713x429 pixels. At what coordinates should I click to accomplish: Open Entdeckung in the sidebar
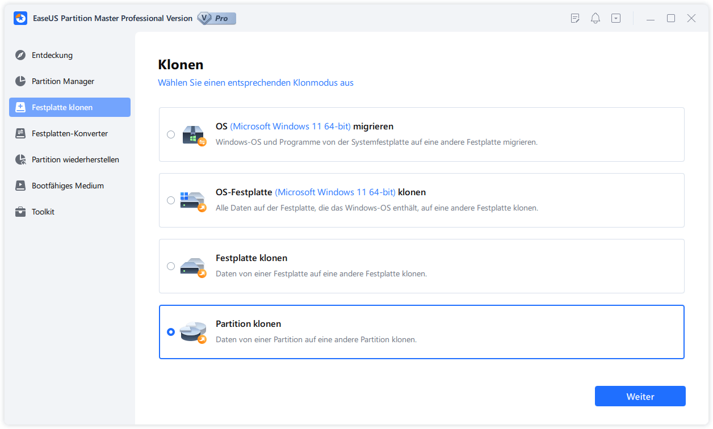pyautogui.click(x=70, y=55)
